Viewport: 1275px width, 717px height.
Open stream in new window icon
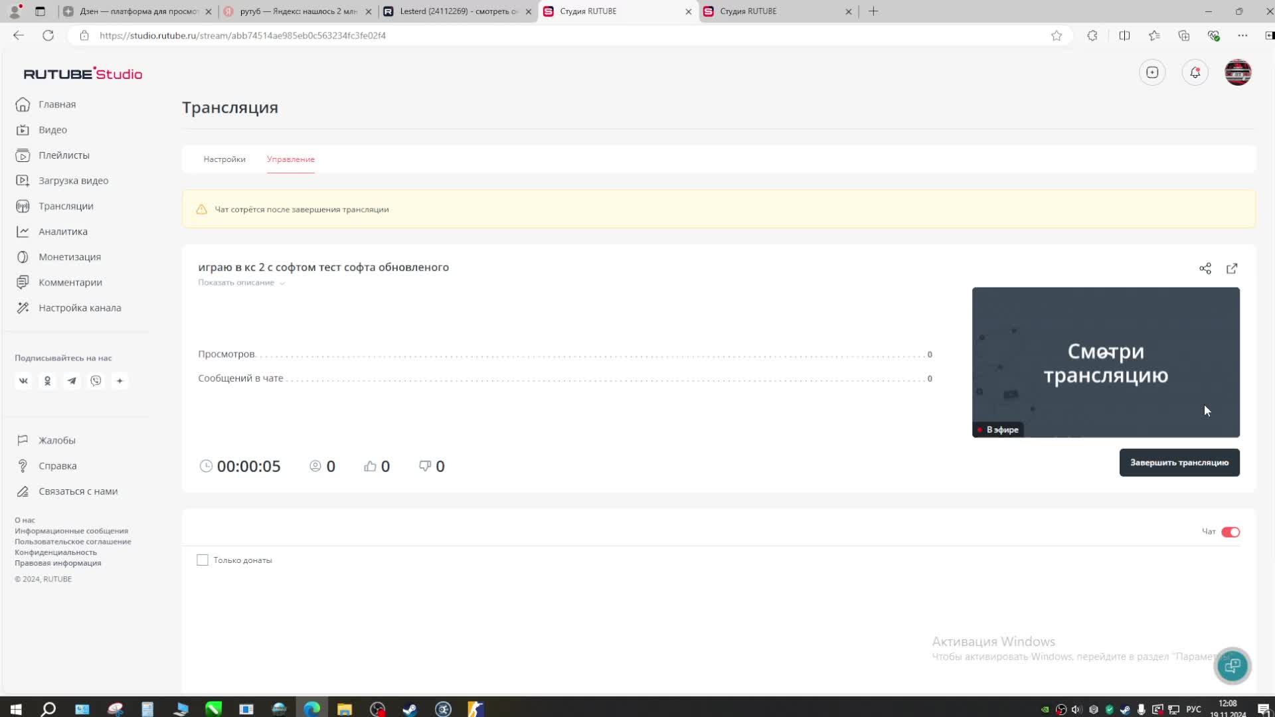coord(1232,268)
